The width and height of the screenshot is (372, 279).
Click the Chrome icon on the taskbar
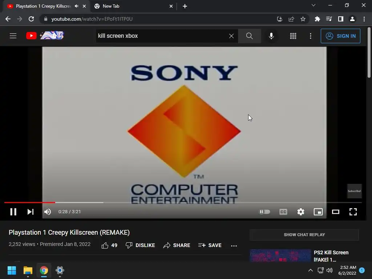[x=44, y=270]
